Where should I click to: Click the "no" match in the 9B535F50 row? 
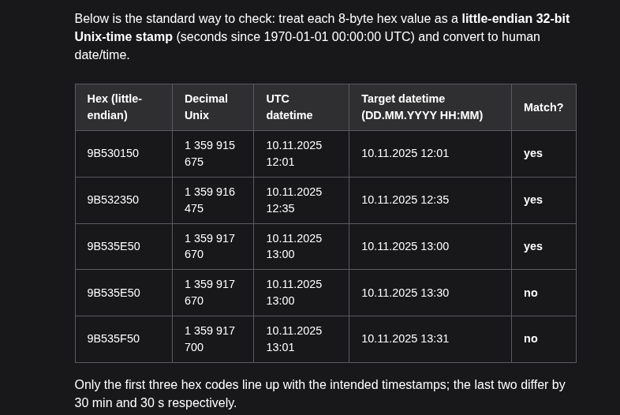tap(531, 338)
